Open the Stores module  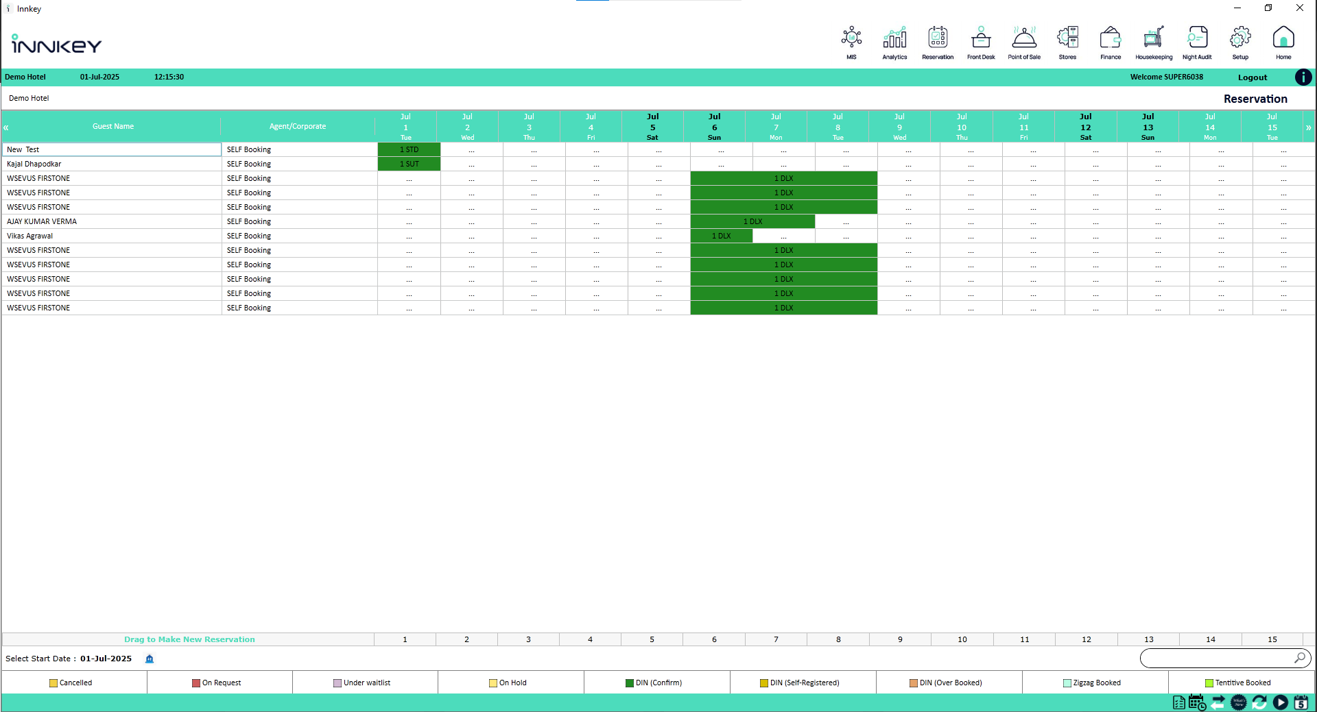[1067, 42]
